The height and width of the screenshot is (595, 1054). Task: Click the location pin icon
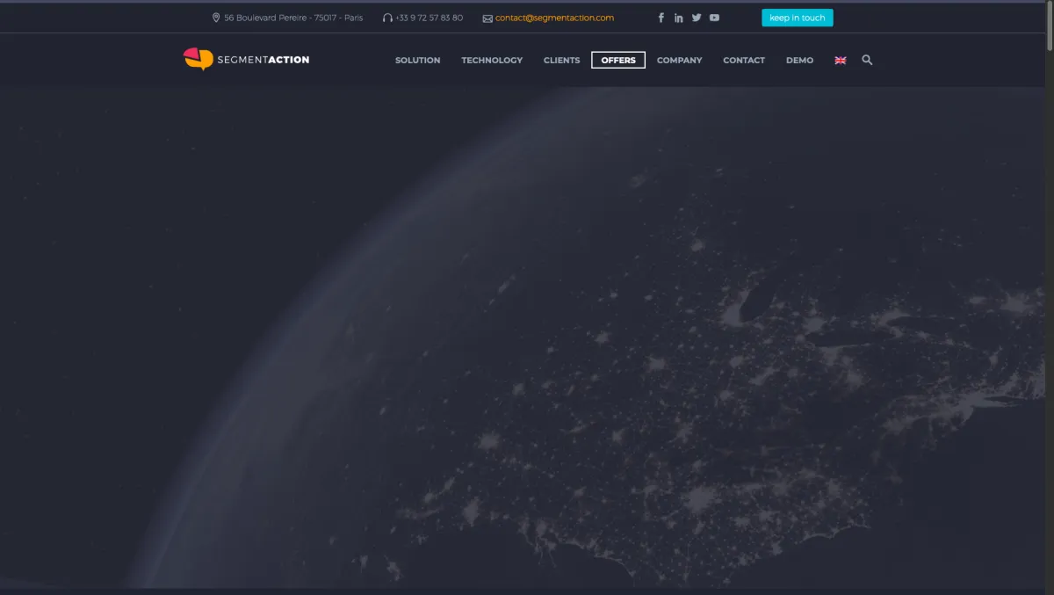point(216,18)
